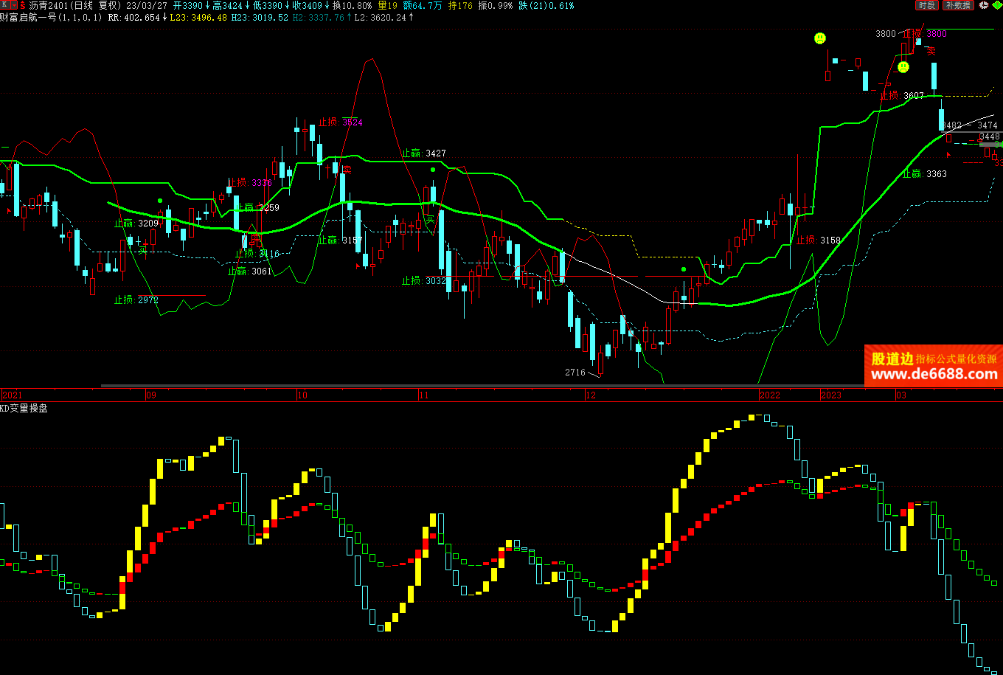Viewport: 1003px width, 675px height.
Task: Click the red S symbol icon
Action: click(x=23, y=5)
